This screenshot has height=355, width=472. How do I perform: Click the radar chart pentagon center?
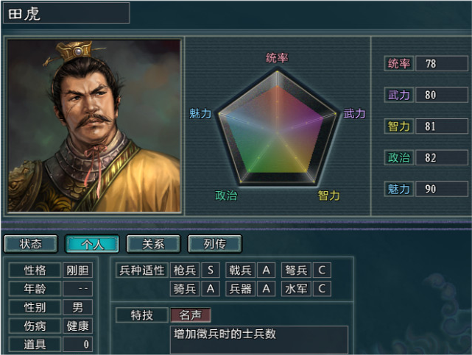click(x=277, y=132)
